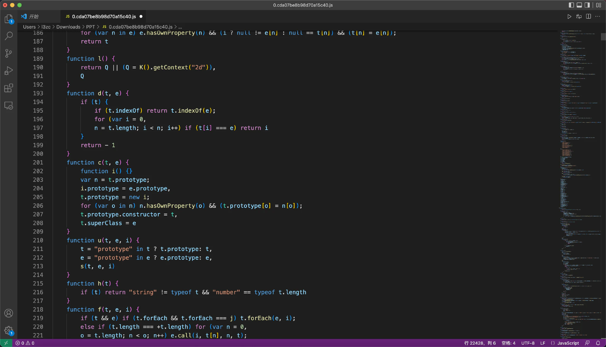Open the Explorer view in activity bar
The image size is (606, 347).
point(9,19)
